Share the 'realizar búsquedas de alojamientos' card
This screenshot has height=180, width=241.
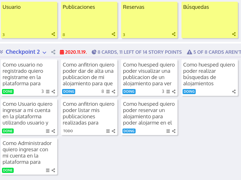tap(234, 92)
